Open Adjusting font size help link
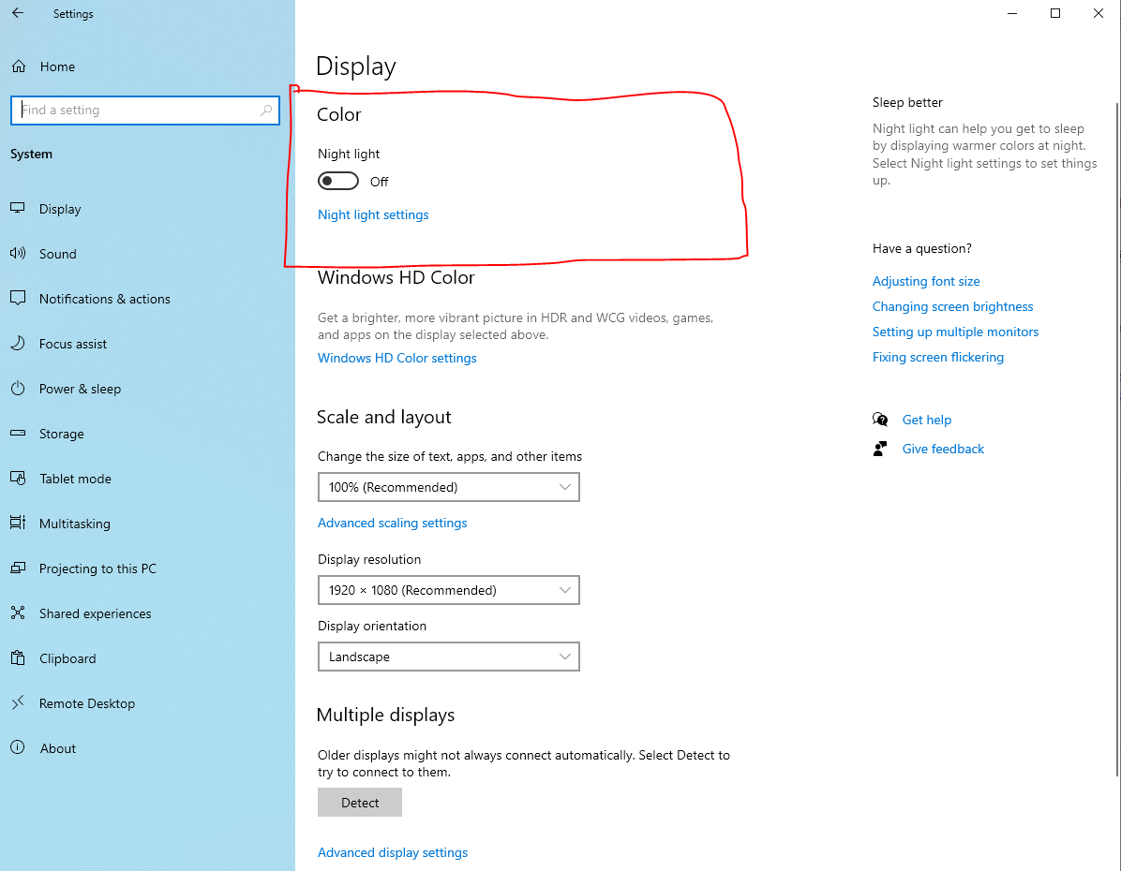This screenshot has height=871, width=1121. point(926,282)
